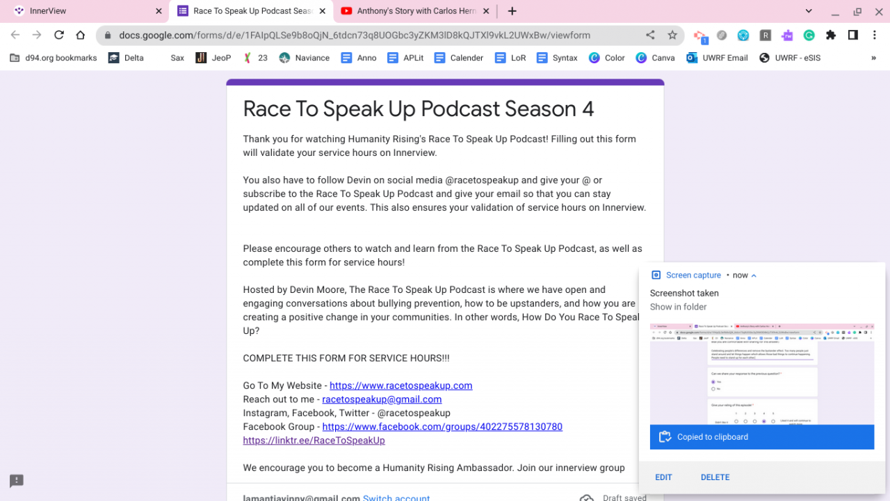Collapse the Screen capture notification chevron
Viewport: 890px width, 501px height.
[754, 276]
